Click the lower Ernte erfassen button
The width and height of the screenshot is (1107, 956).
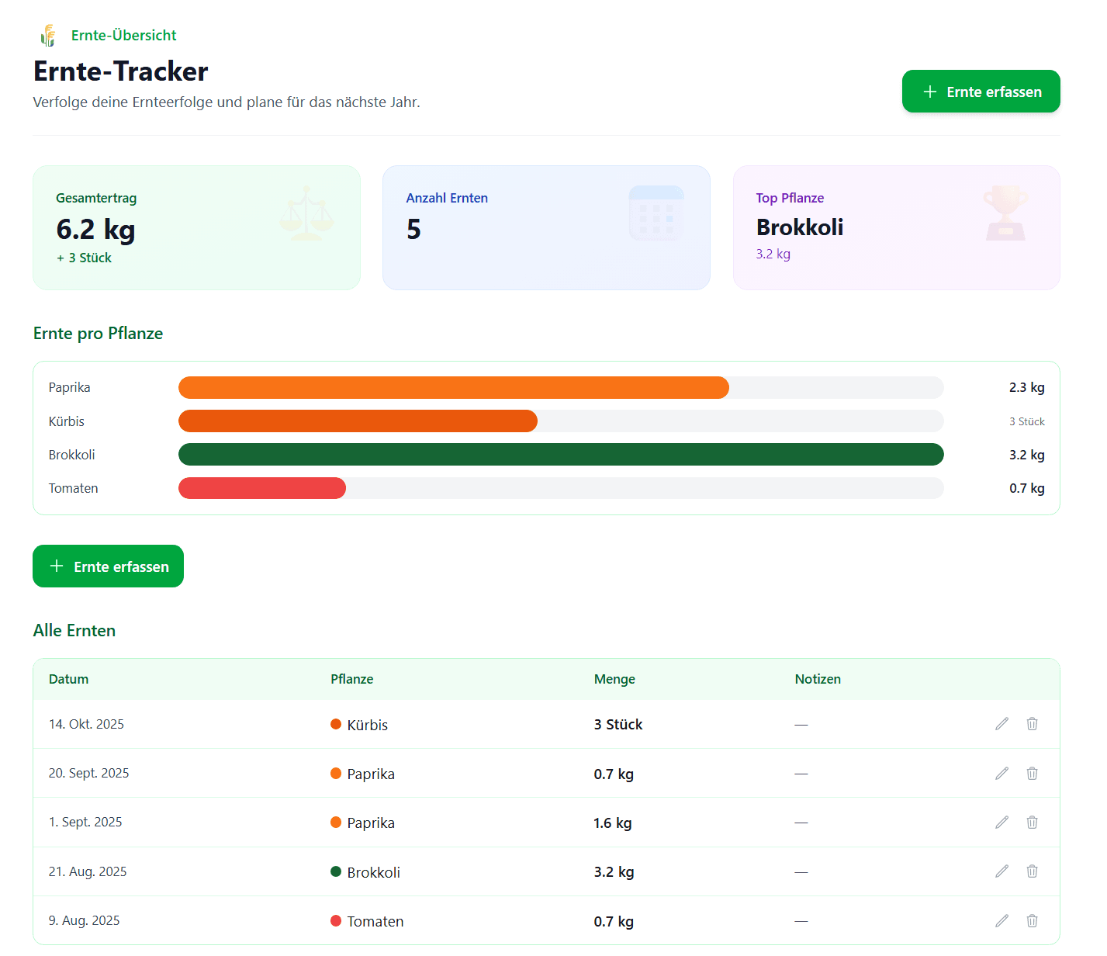point(108,566)
